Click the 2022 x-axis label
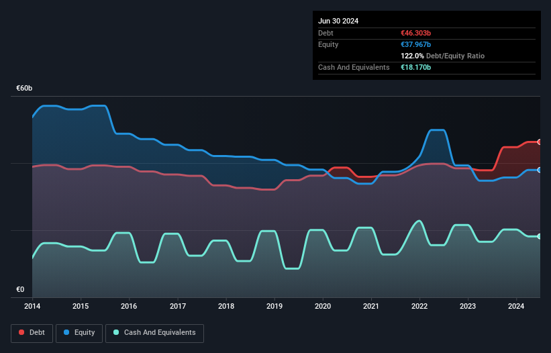This screenshot has height=353, width=551. tap(419, 306)
